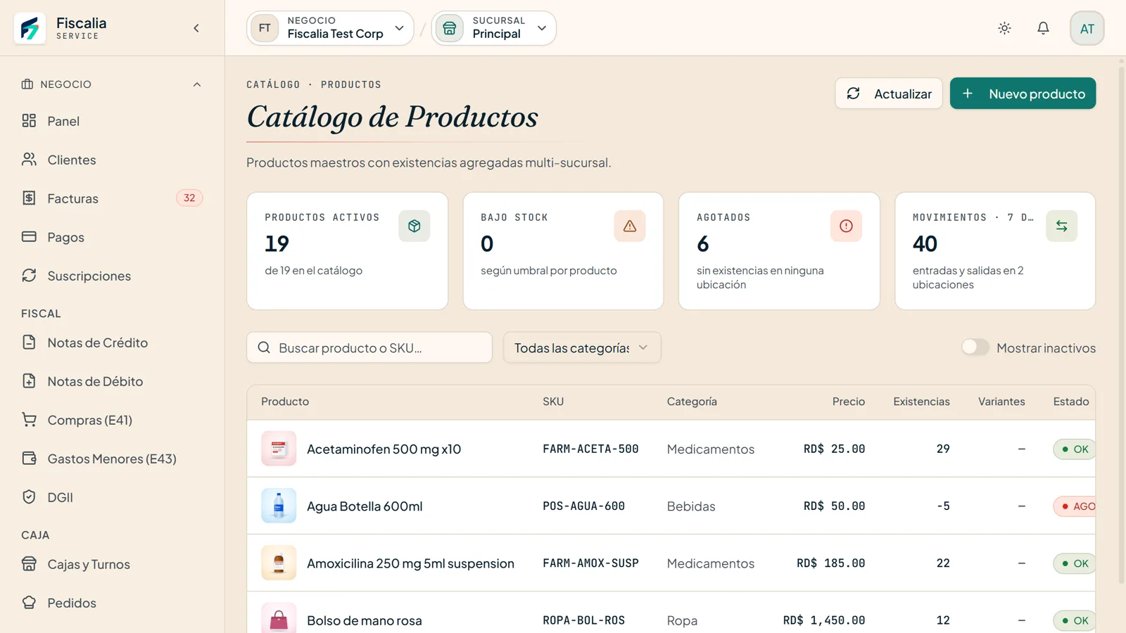1126x633 pixels.
Task: Collapse the NEGOCIO sidebar section
Action: pos(113,84)
